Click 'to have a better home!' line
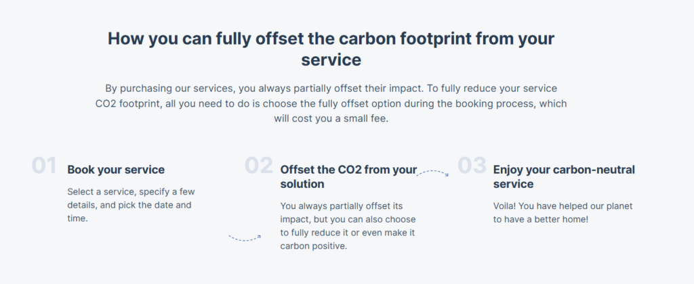The width and height of the screenshot is (694, 284). pyautogui.click(x=540, y=219)
